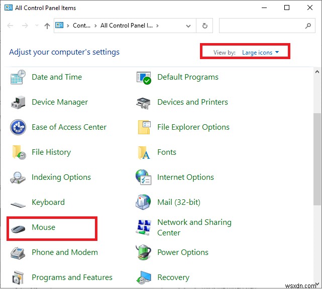
Task: Open the Fonts text link
Action: (x=167, y=152)
